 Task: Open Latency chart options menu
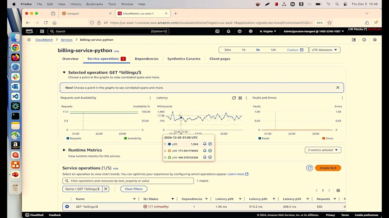(x=246, y=98)
